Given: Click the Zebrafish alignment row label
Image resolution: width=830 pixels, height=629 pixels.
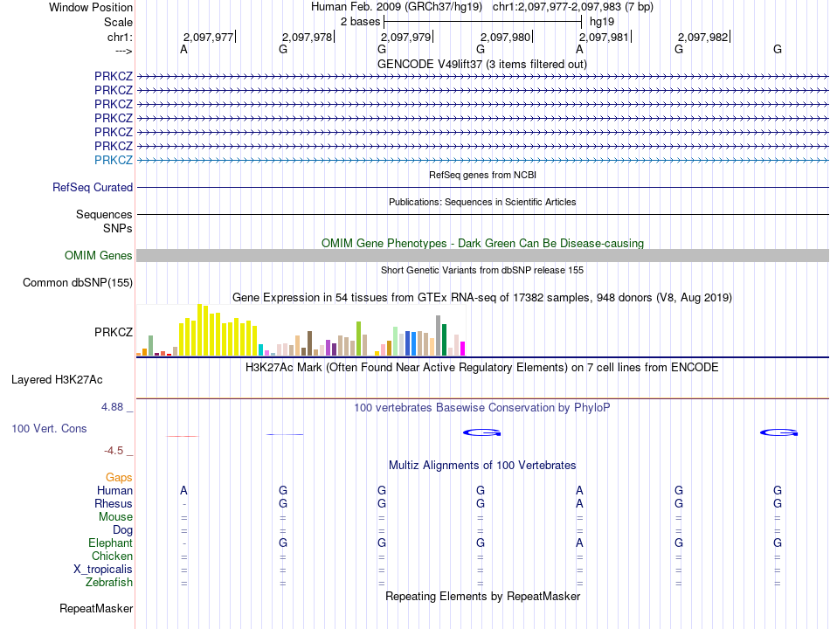Looking at the screenshot, I should point(109,583).
